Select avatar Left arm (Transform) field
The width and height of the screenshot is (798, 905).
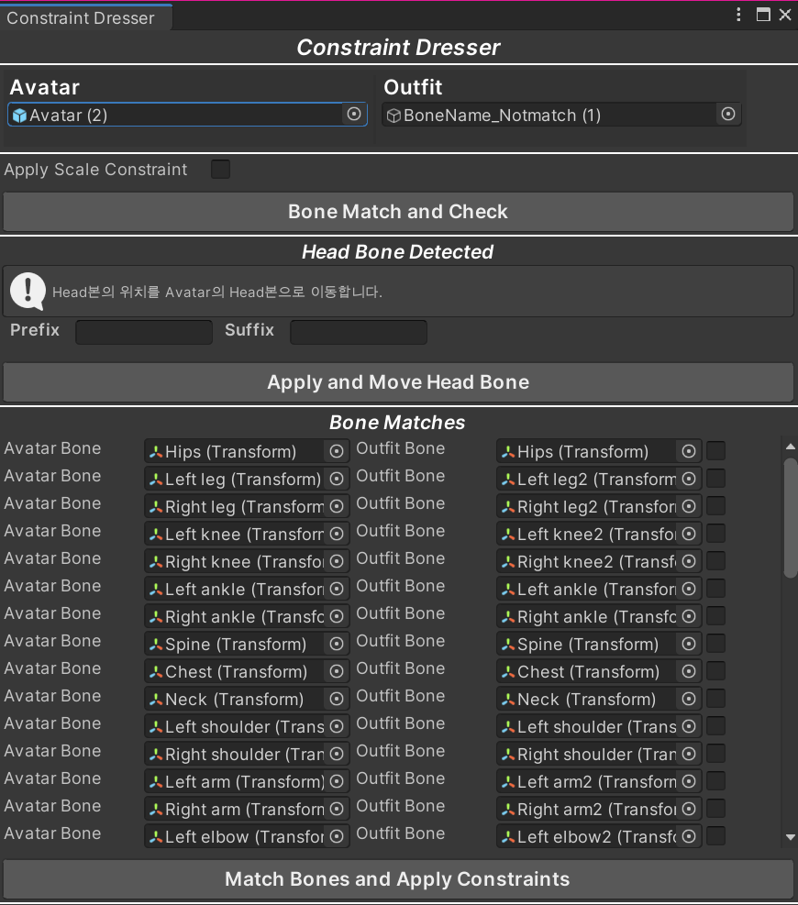coord(247,781)
